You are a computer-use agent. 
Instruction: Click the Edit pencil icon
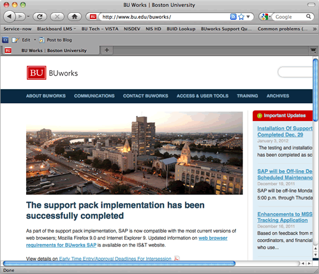tap(15, 40)
